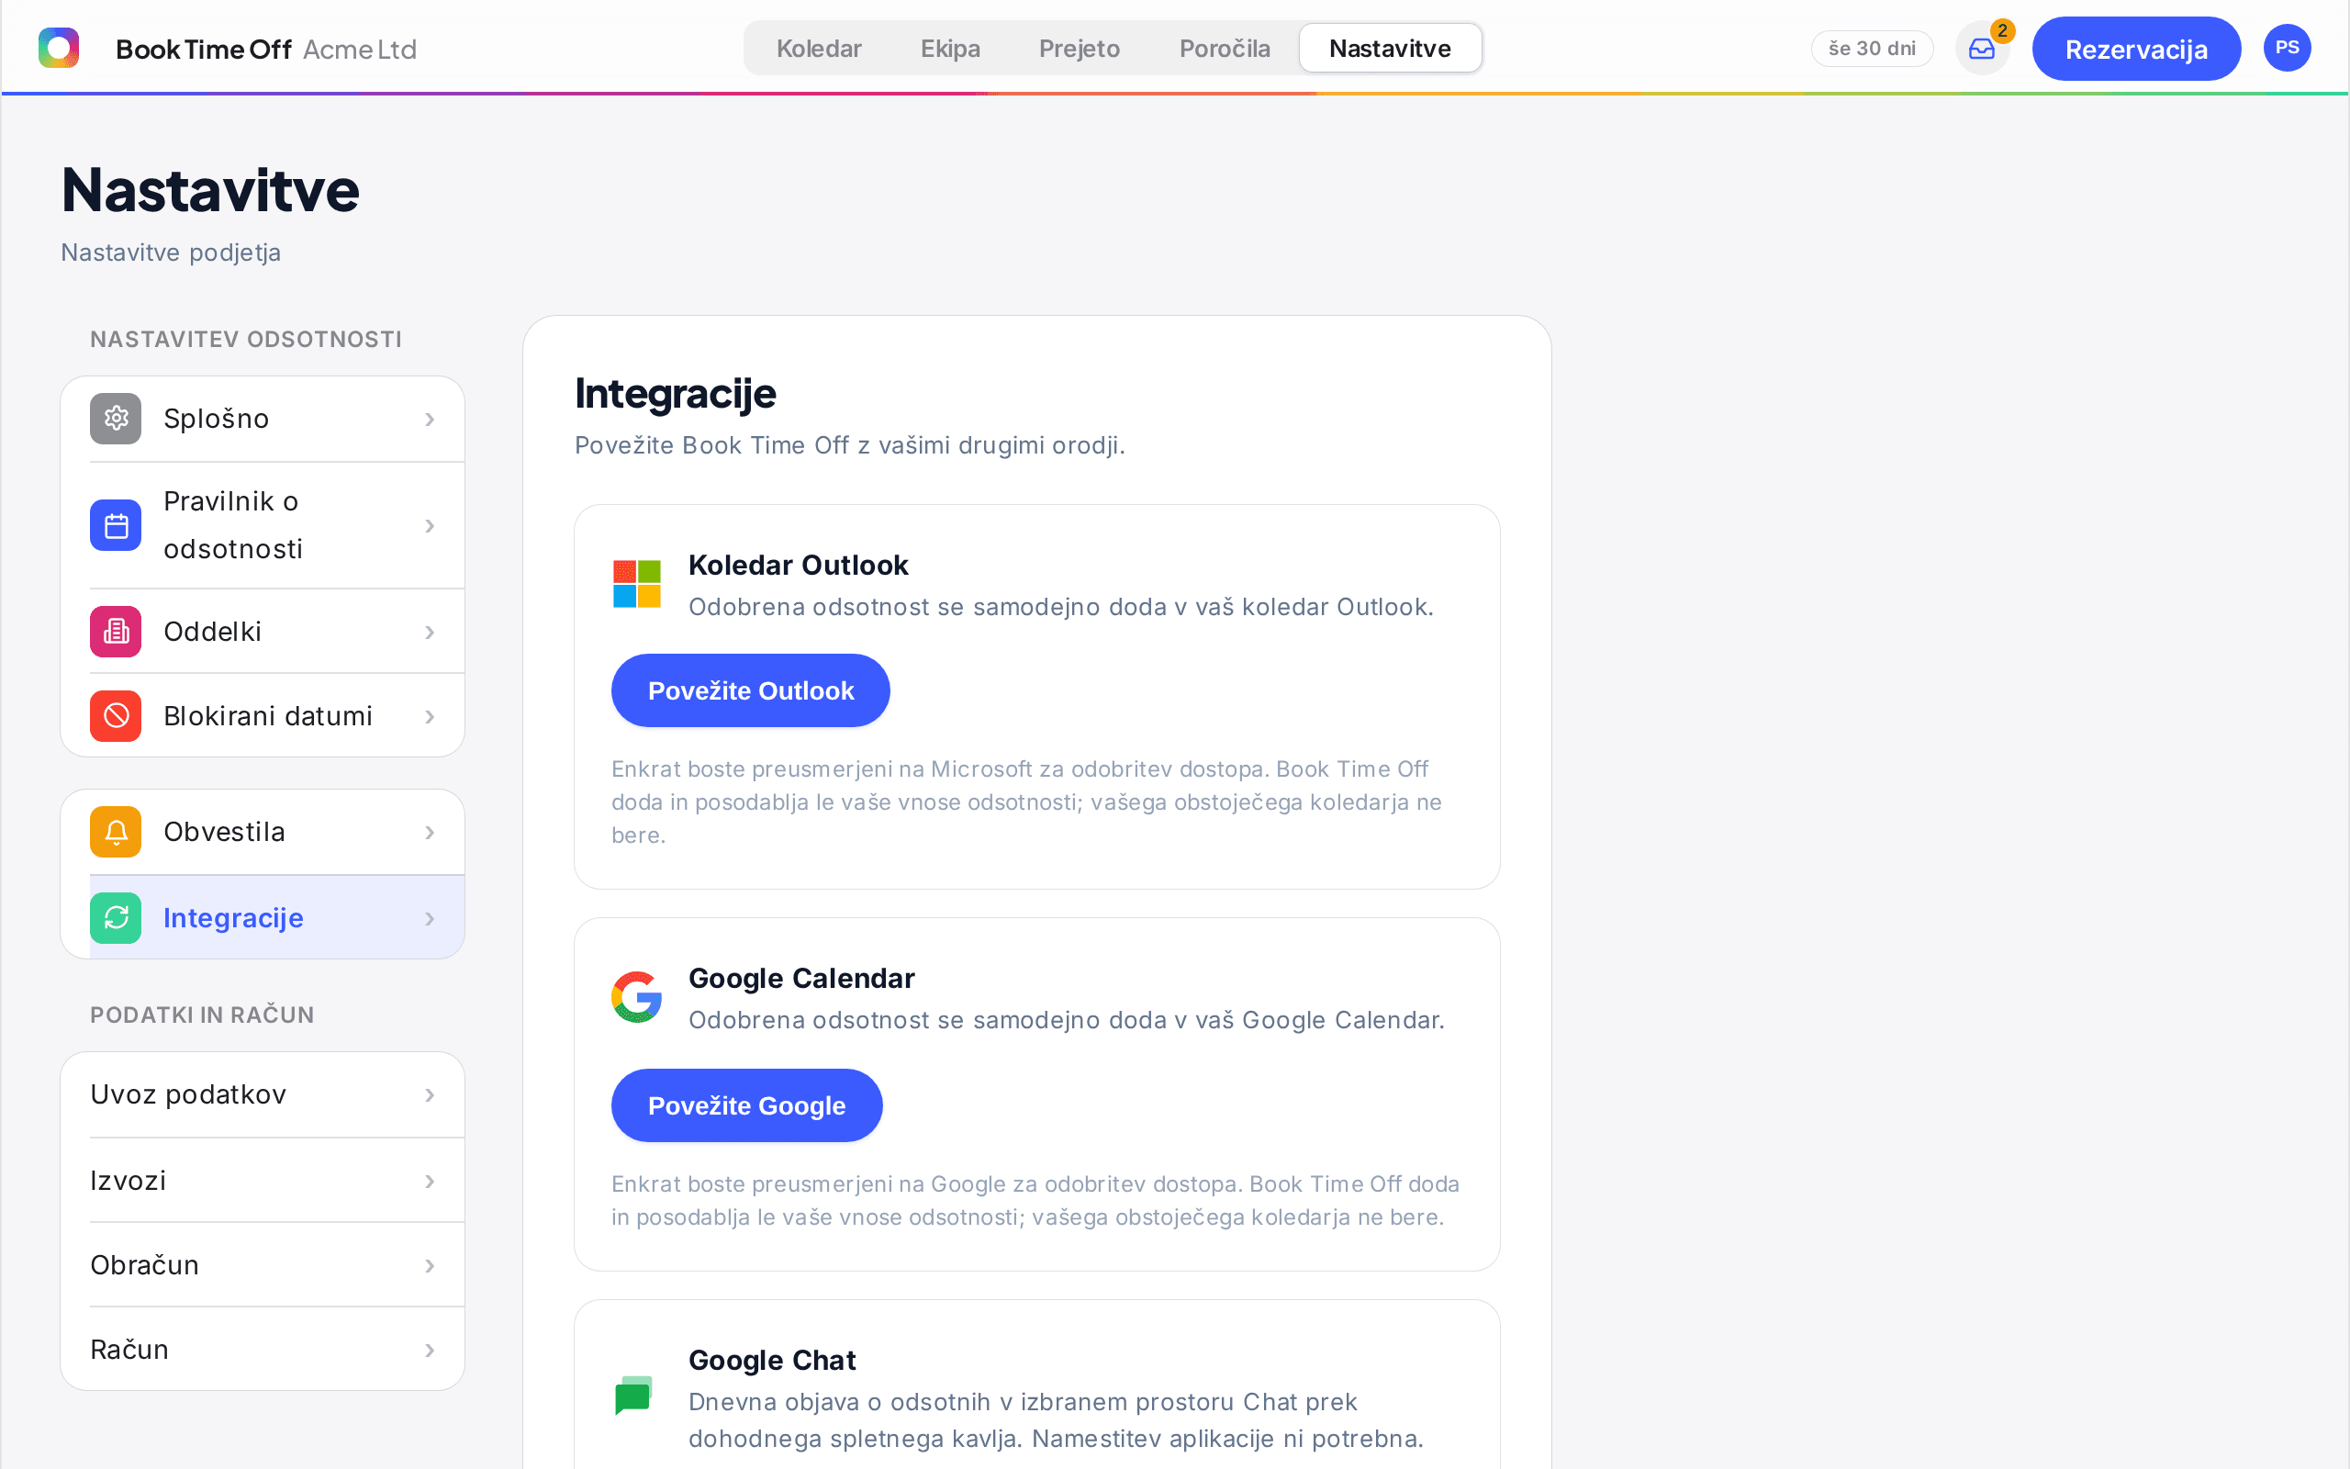The height and width of the screenshot is (1469, 2350).
Task: Open the Poročila tab
Action: [x=1224, y=49]
